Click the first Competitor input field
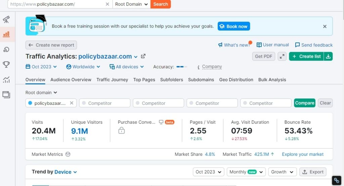The image size is (344, 186). [x=105, y=103]
